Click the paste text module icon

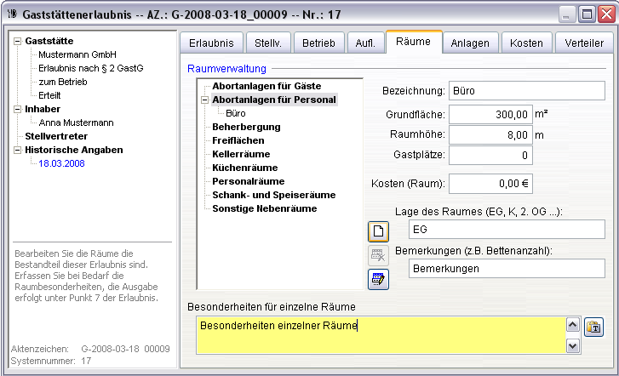593,326
